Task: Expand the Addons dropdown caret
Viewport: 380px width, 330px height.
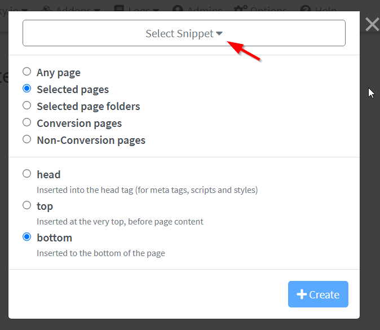Action: pyautogui.click(x=98, y=10)
